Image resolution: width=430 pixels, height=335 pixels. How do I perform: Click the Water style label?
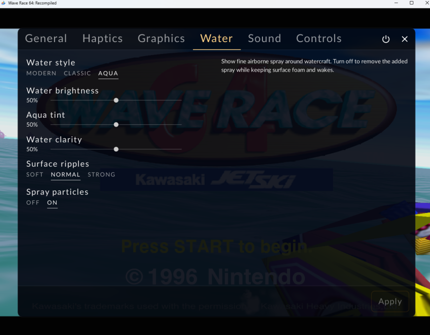[x=50, y=63]
